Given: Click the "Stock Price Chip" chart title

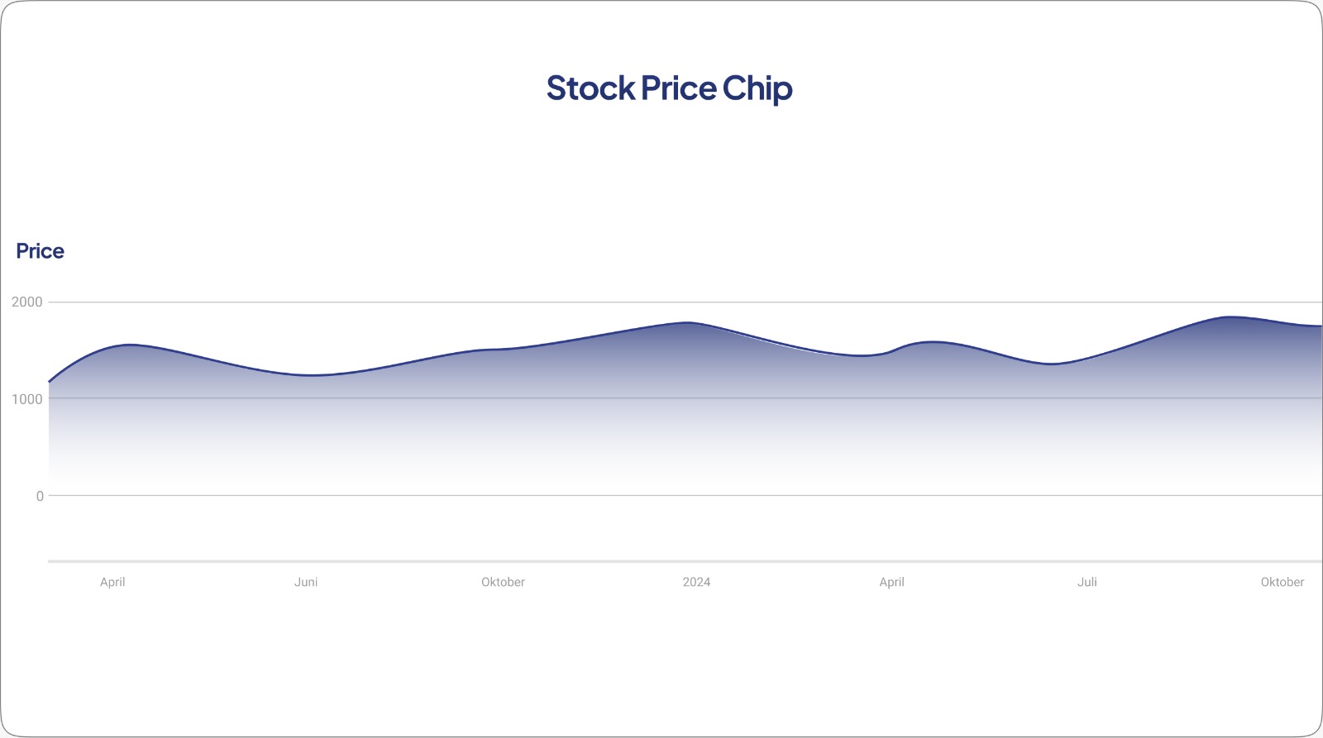Looking at the screenshot, I should [669, 88].
